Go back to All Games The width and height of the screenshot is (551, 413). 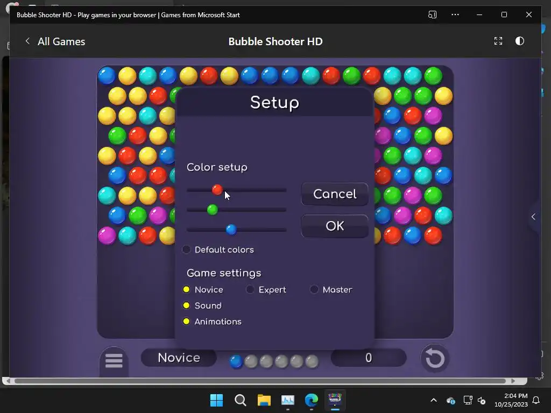coord(61,41)
